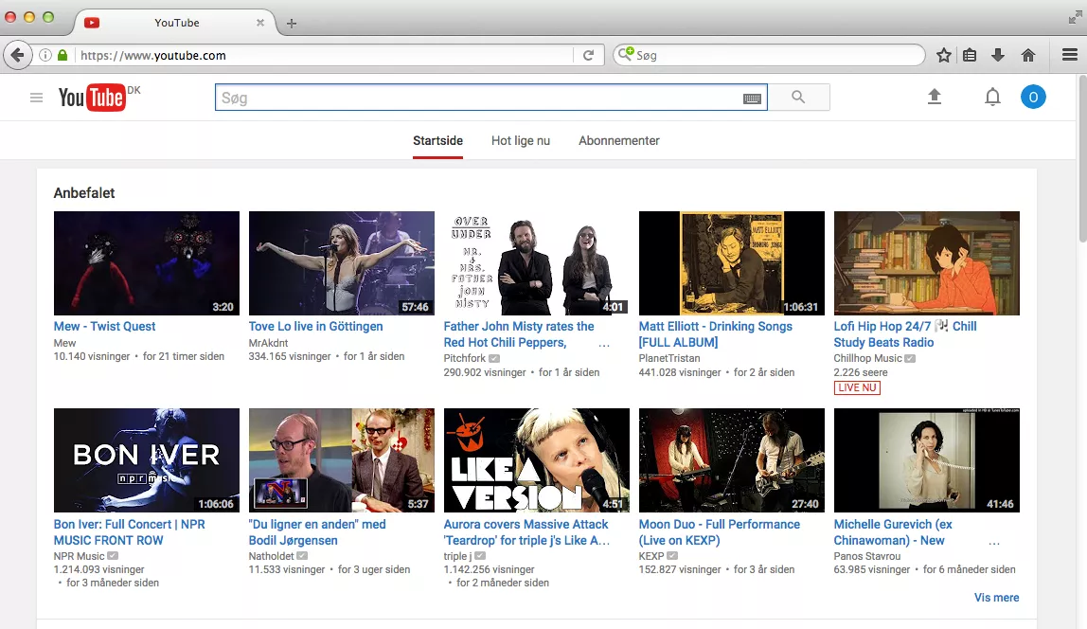This screenshot has height=629, width=1087.
Task: Open the Firefox application menu
Action: click(x=1069, y=54)
